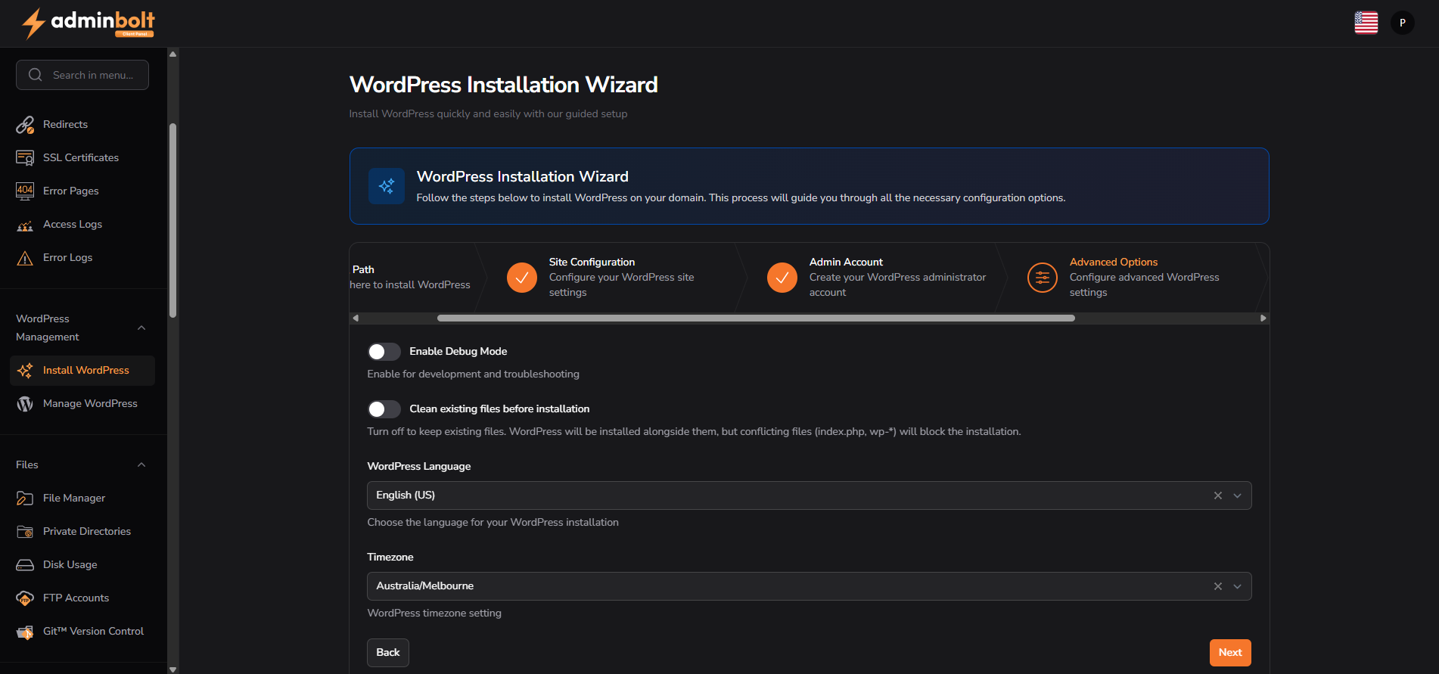Click the 'WordPress timezone setting' hint text
1439x674 pixels.
coord(434,613)
